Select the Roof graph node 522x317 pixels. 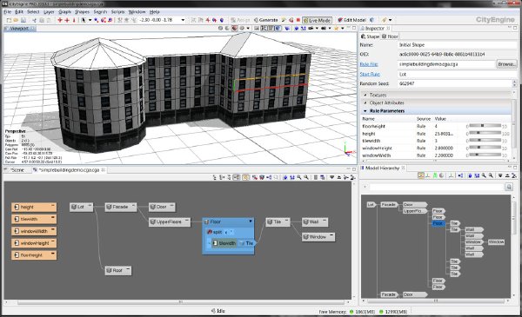(x=117, y=270)
